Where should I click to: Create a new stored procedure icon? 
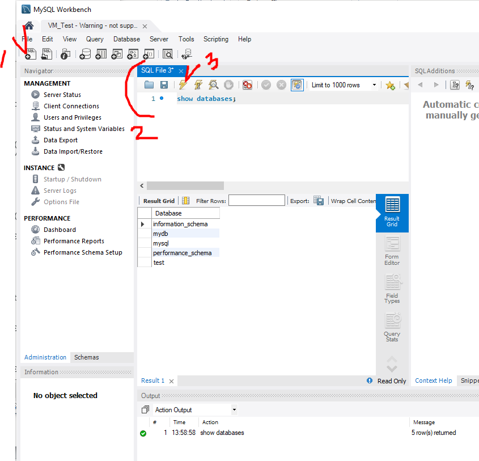(133, 54)
